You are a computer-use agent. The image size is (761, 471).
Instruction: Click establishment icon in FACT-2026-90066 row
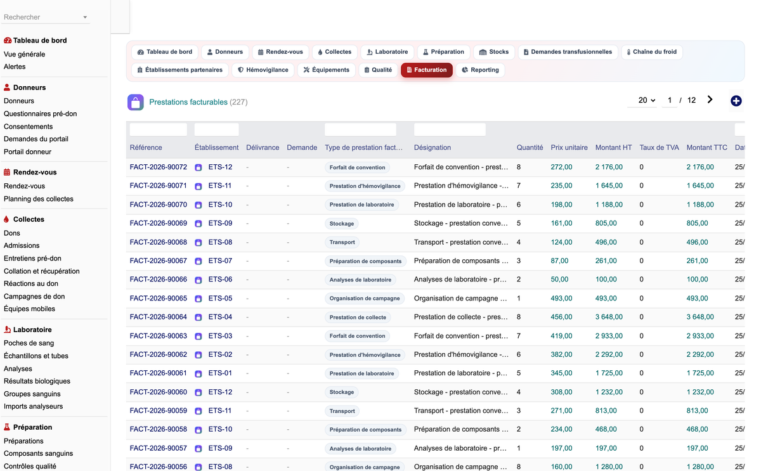click(198, 280)
